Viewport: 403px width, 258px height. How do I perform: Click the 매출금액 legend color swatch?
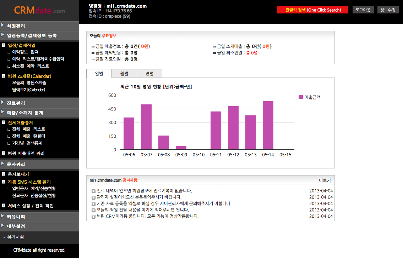[x=301, y=97]
